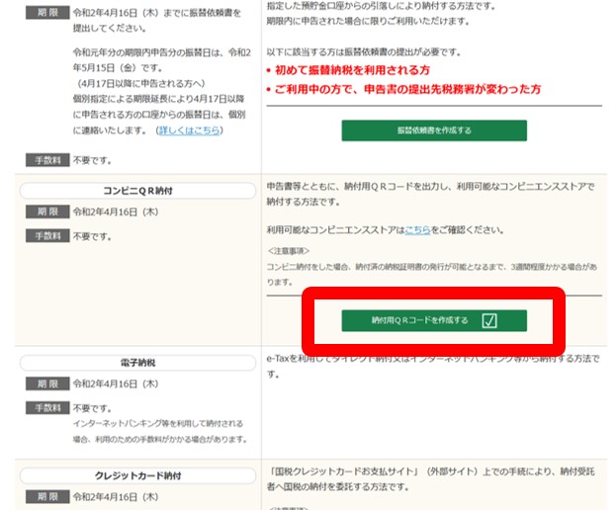Click 納付用QRコードを作成する button

(x=434, y=320)
